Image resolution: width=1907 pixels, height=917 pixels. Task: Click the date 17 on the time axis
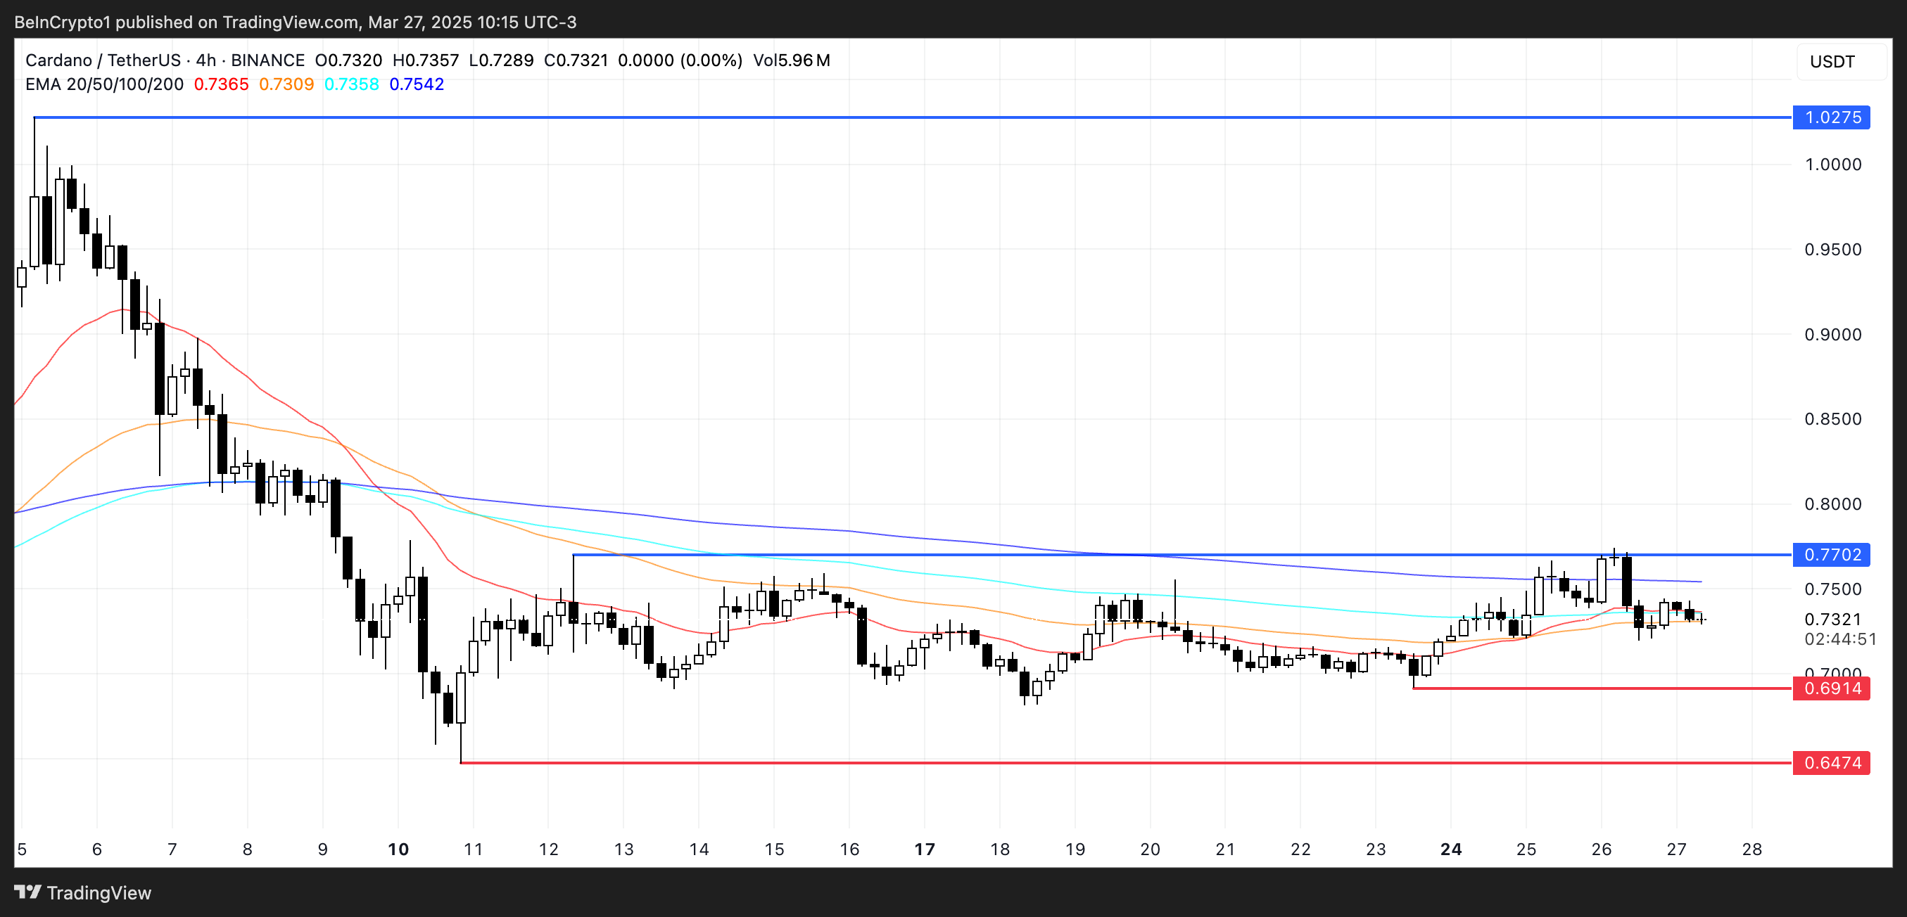coord(925,849)
